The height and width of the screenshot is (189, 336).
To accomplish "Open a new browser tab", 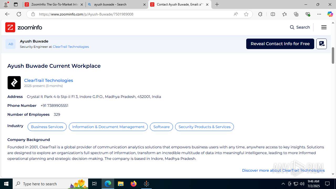I will 217,4.
